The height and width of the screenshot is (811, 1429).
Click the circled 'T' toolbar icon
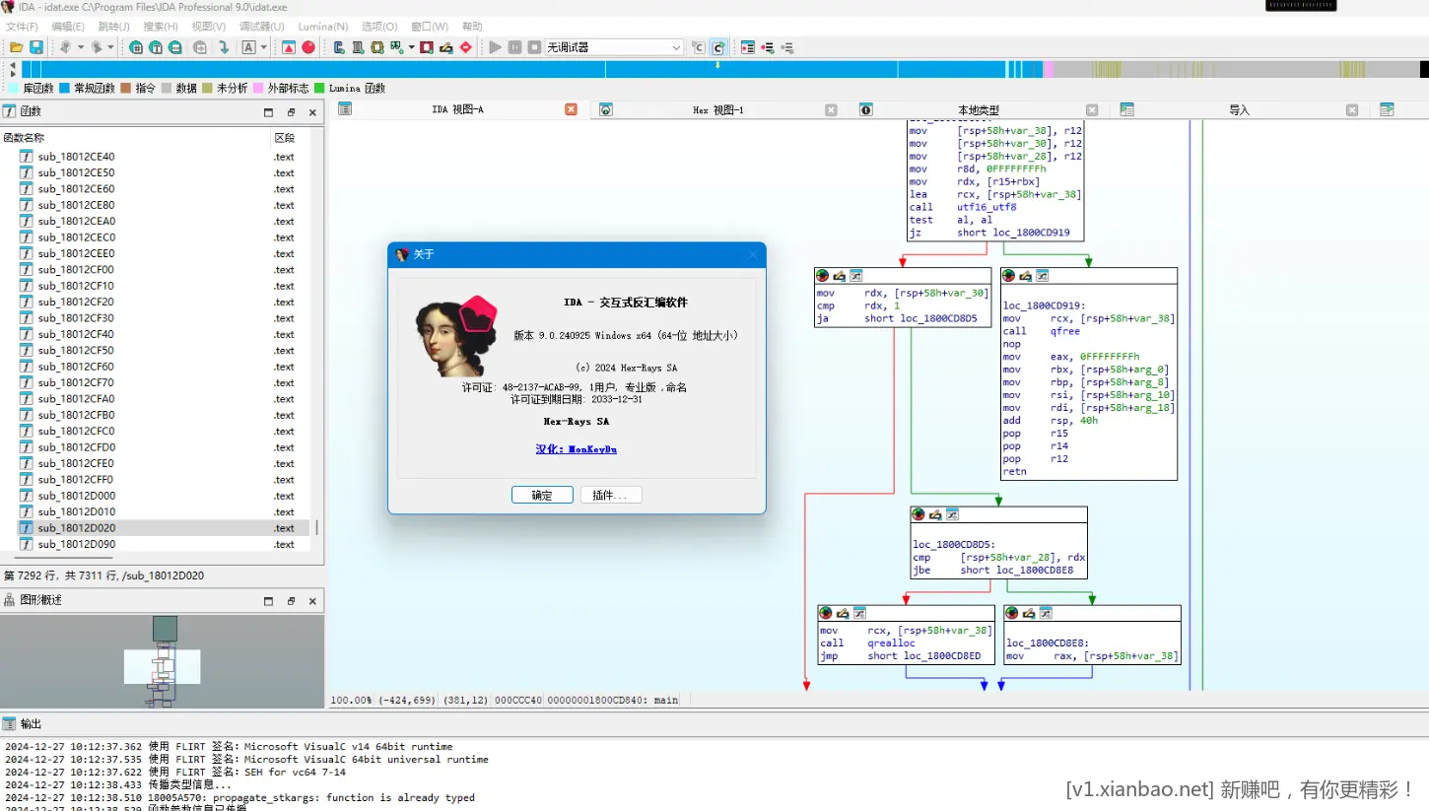click(156, 47)
